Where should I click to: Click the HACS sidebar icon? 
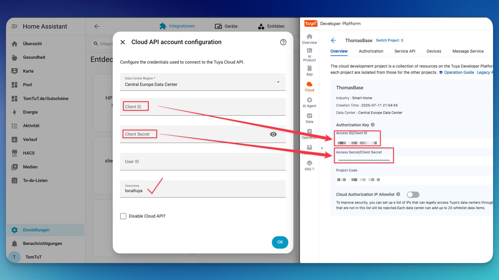pos(14,153)
